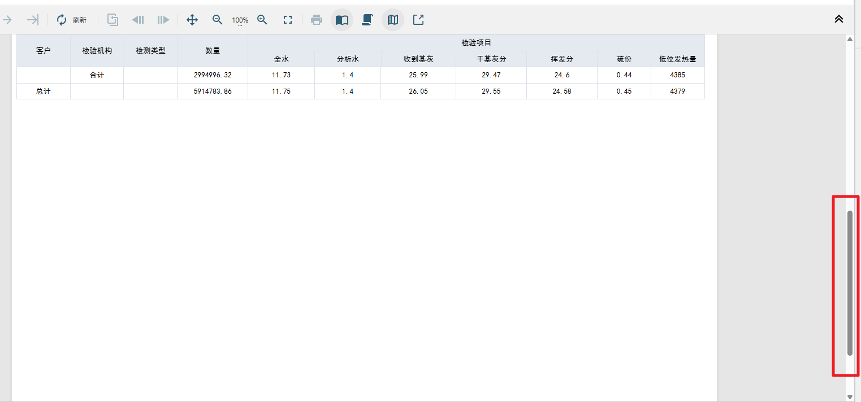Click the export icon
This screenshot has height=402, width=861.
[x=418, y=20]
